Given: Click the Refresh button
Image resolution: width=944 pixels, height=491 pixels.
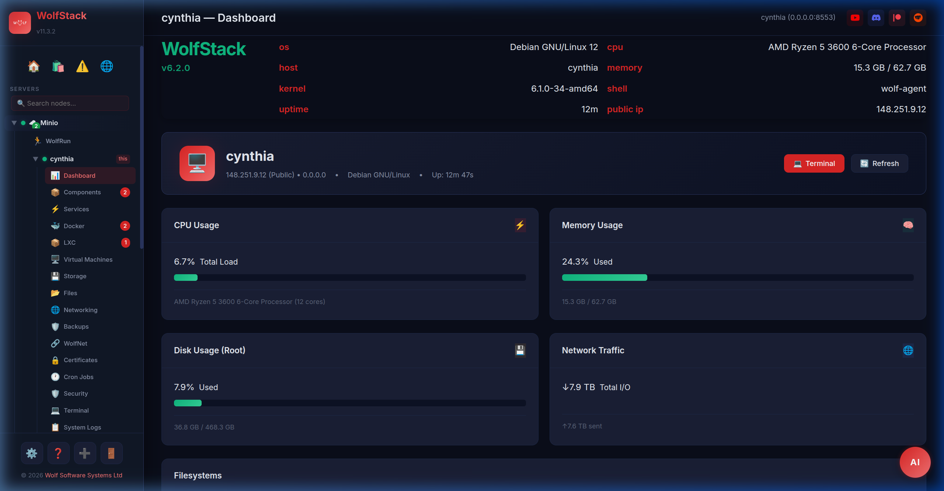Looking at the screenshot, I should pos(879,163).
